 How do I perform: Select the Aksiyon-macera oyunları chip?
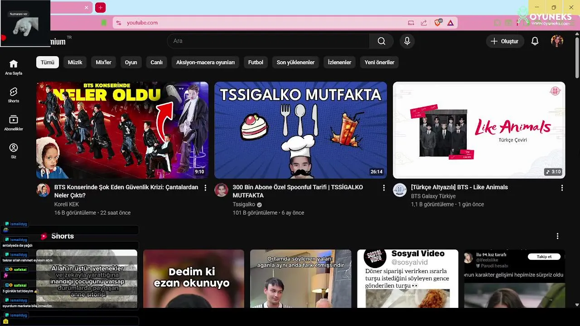click(205, 62)
